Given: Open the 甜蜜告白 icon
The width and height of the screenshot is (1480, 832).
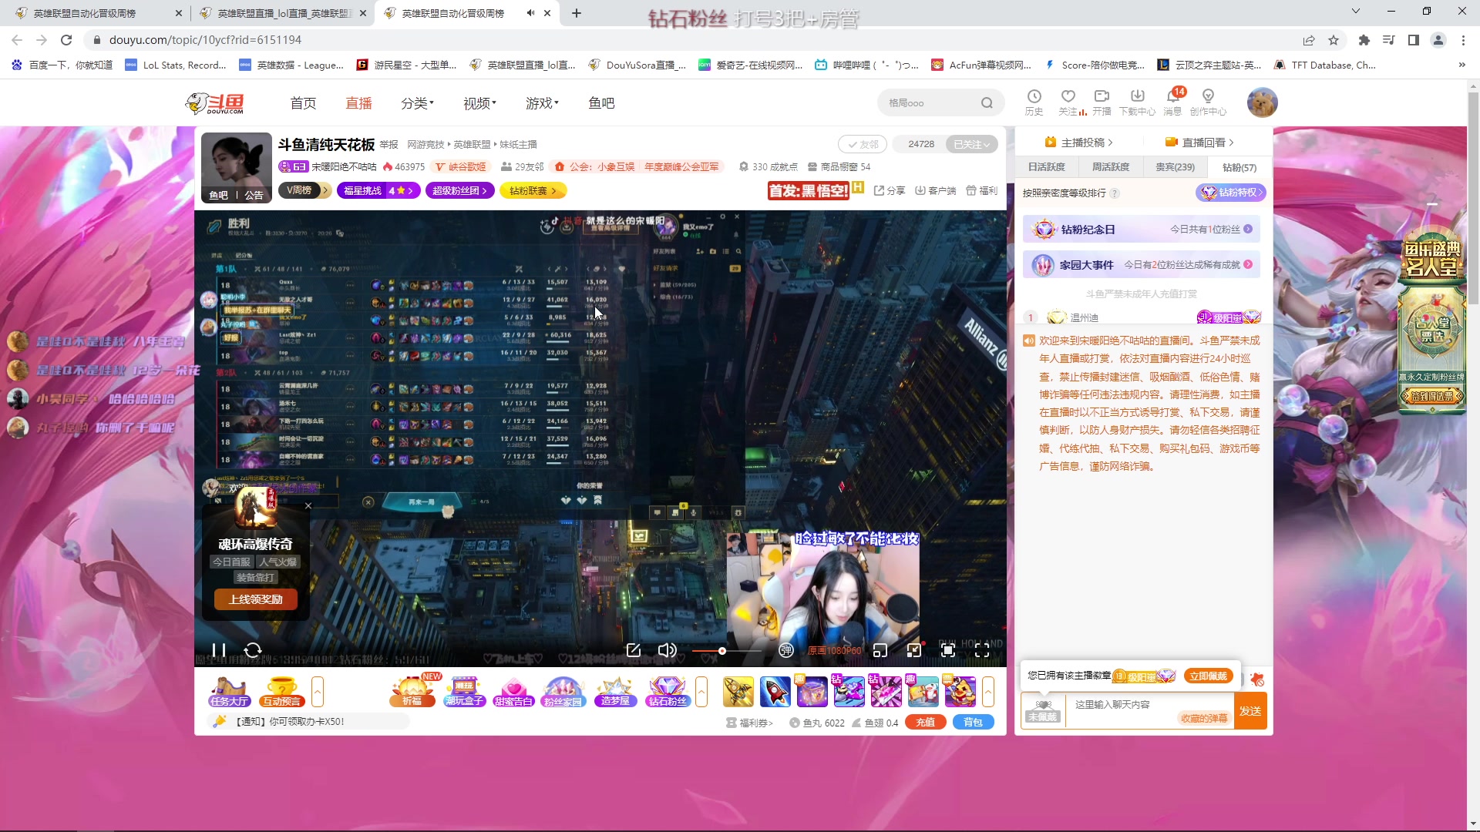Looking at the screenshot, I should pyautogui.click(x=513, y=691).
